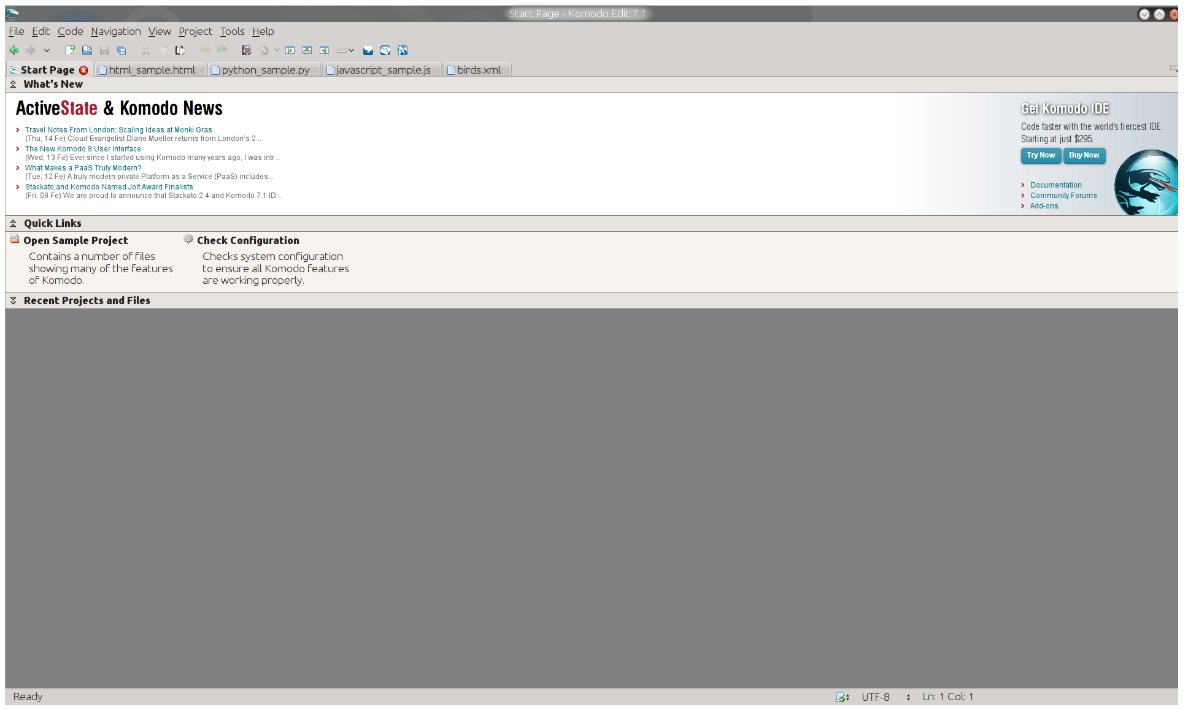
Task: Expand the Recent Projects and Files section
Action: (13, 301)
